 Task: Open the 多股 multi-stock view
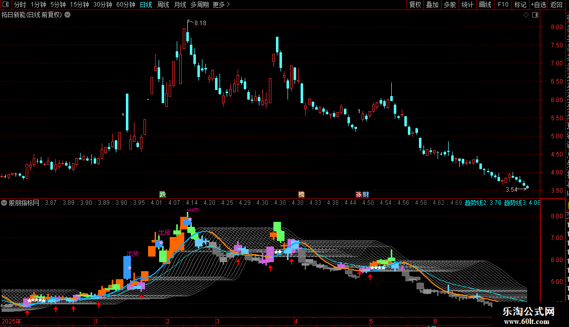click(x=450, y=5)
